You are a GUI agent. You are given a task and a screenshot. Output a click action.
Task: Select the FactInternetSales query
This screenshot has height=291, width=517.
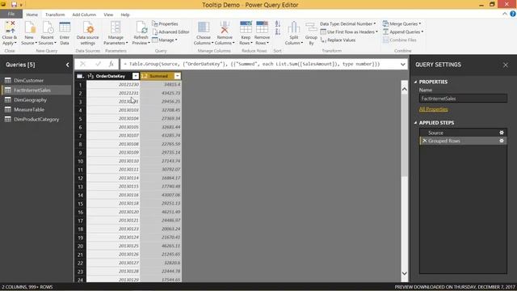coord(36,90)
